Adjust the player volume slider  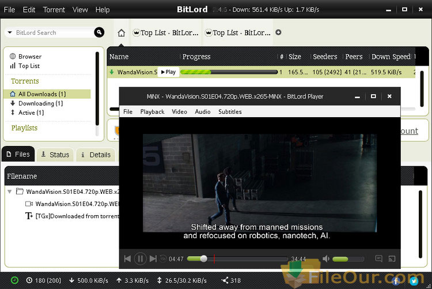348,259
